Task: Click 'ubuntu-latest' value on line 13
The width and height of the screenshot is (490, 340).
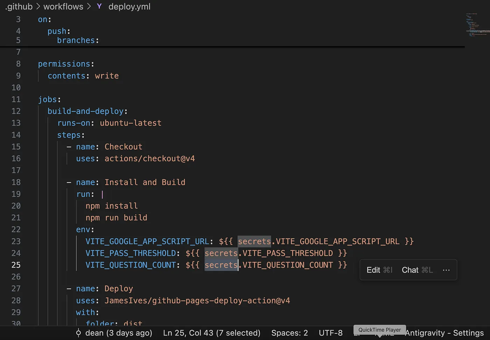Action: [131, 123]
